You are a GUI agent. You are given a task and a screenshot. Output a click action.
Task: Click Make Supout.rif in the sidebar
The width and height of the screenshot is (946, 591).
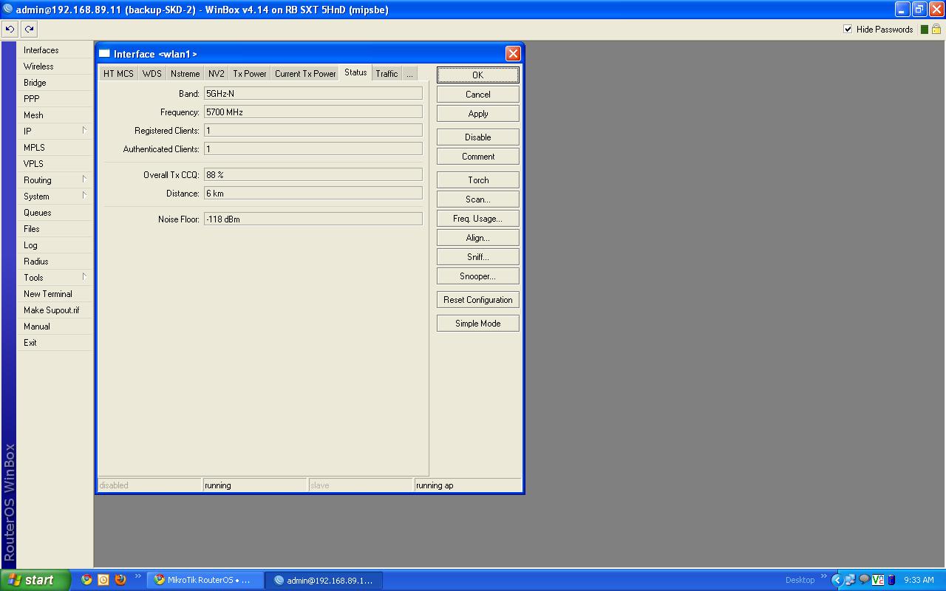(x=55, y=310)
